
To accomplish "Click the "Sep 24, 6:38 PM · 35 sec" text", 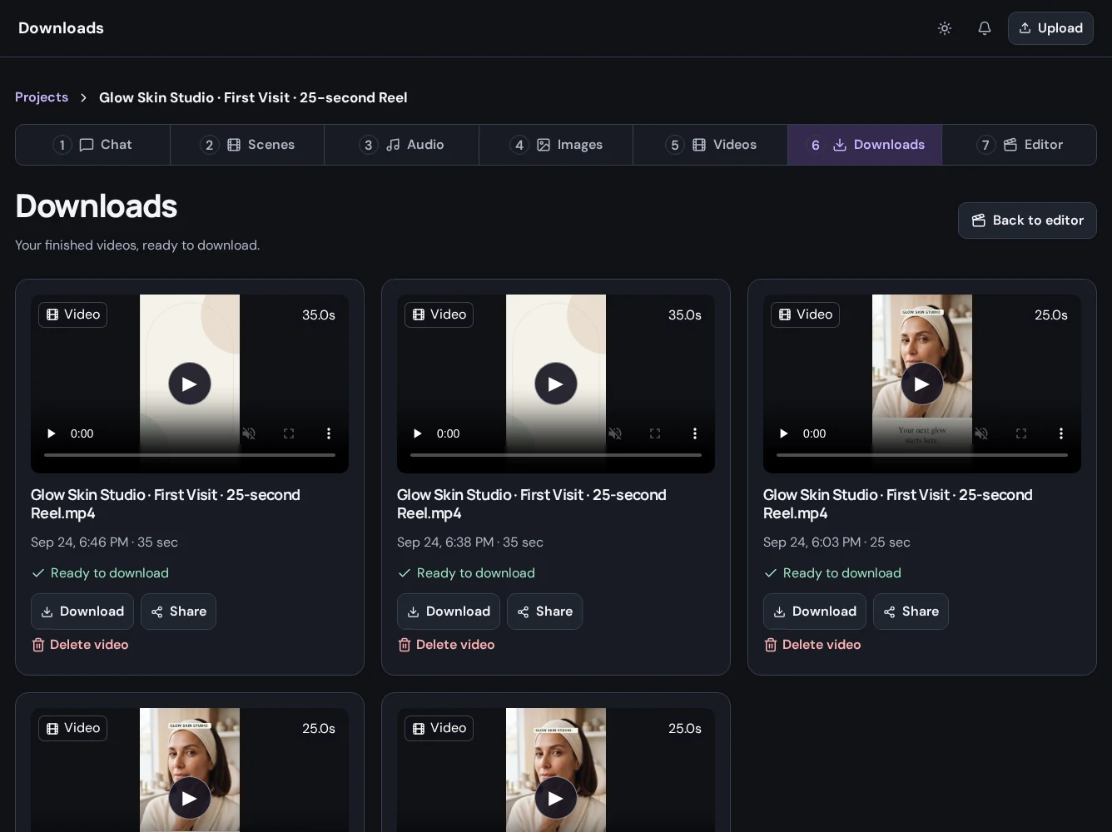I will tap(470, 542).
